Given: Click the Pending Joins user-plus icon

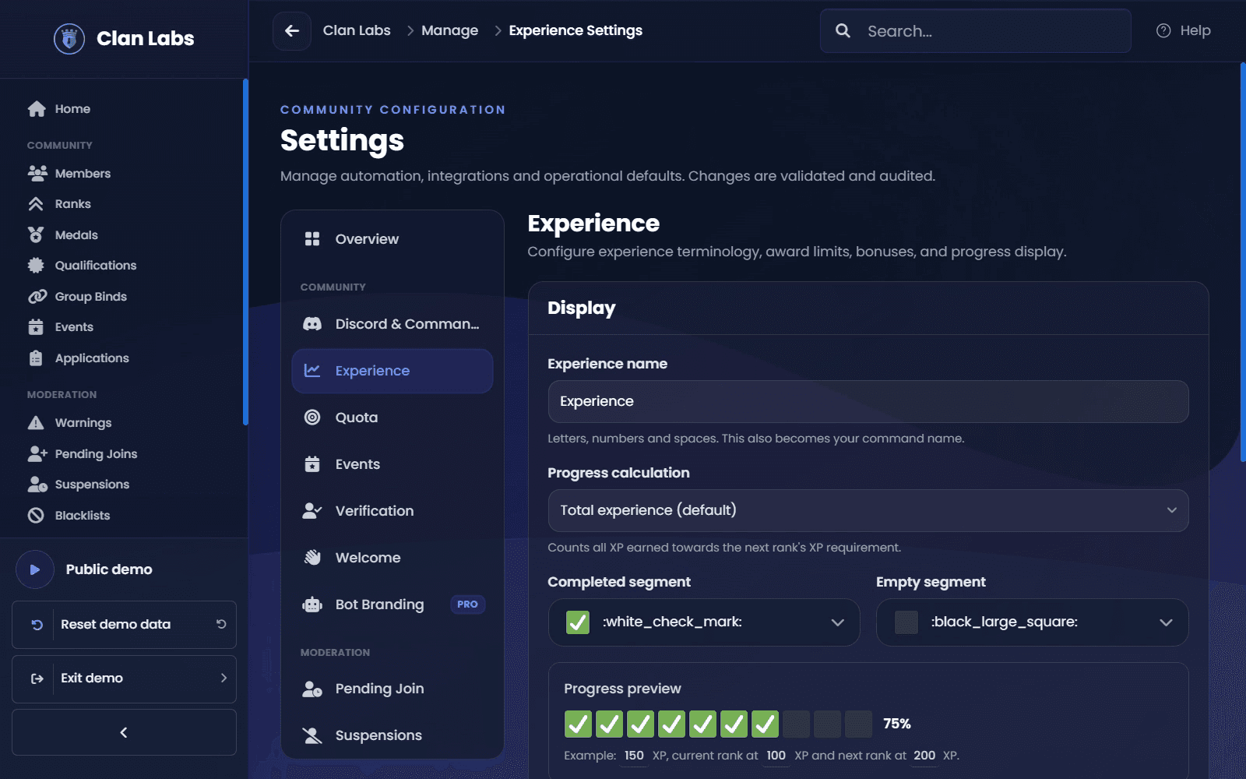Looking at the screenshot, I should coord(37,453).
